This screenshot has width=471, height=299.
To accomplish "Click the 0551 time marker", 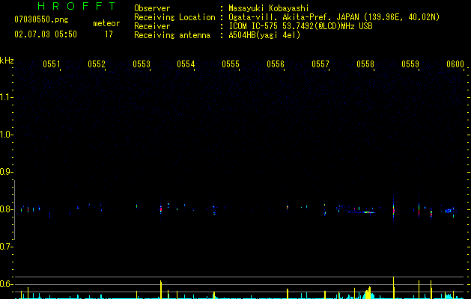I will [x=52, y=64].
